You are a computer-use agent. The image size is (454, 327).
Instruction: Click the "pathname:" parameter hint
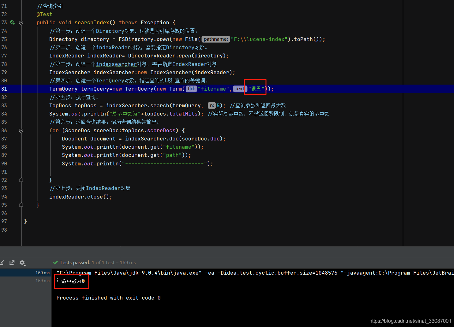click(x=216, y=39)
